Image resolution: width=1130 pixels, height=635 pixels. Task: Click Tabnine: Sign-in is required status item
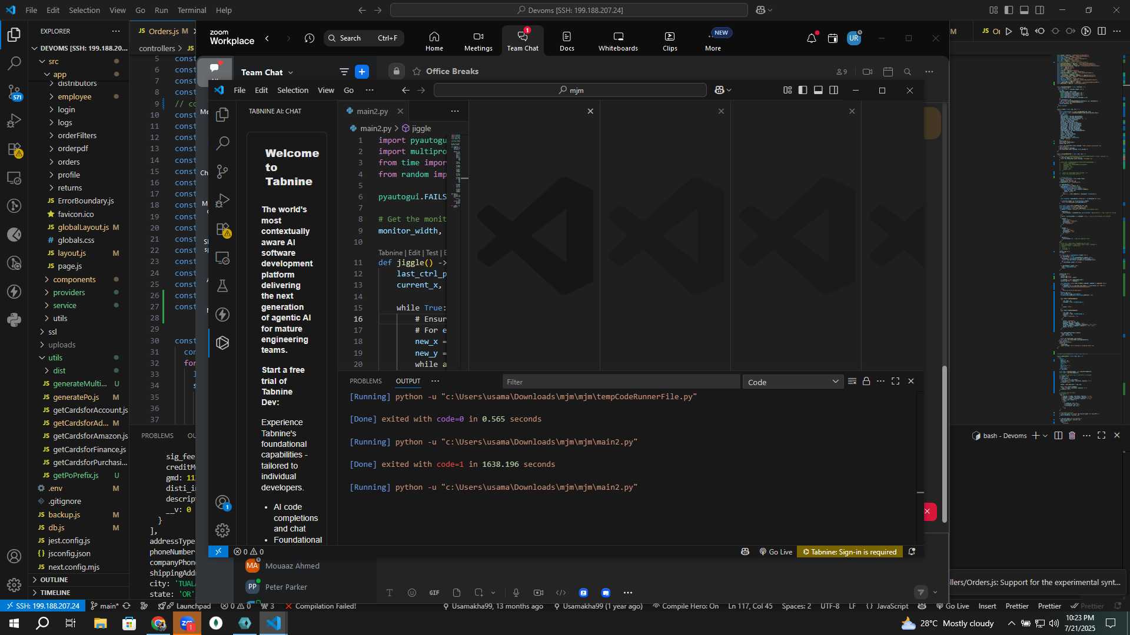(x=850, y=552)
